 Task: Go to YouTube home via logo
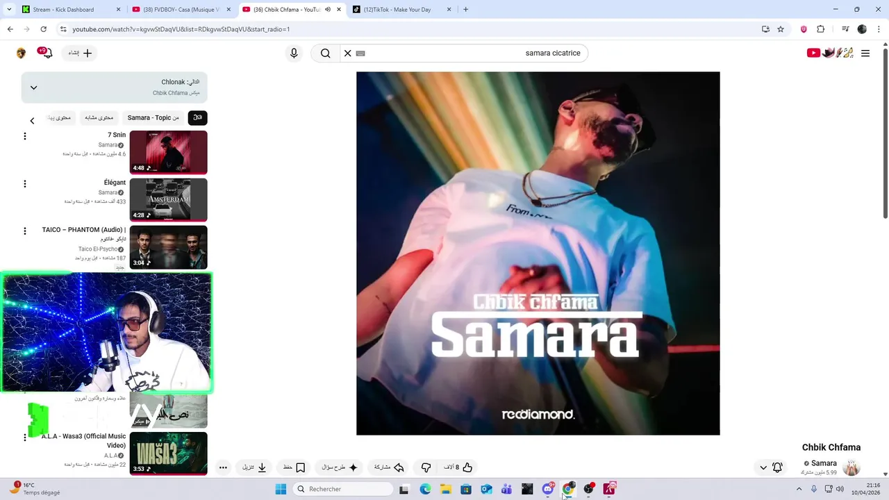tap(831, 53)
